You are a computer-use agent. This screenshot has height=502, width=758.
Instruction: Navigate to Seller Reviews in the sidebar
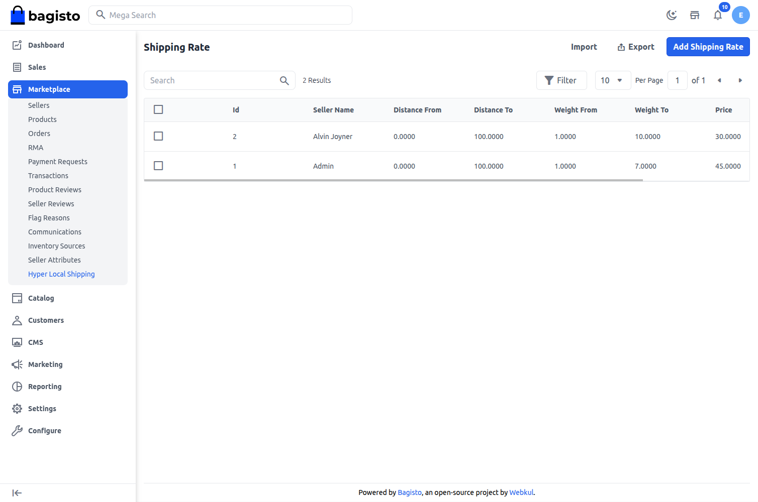(51, 203)
